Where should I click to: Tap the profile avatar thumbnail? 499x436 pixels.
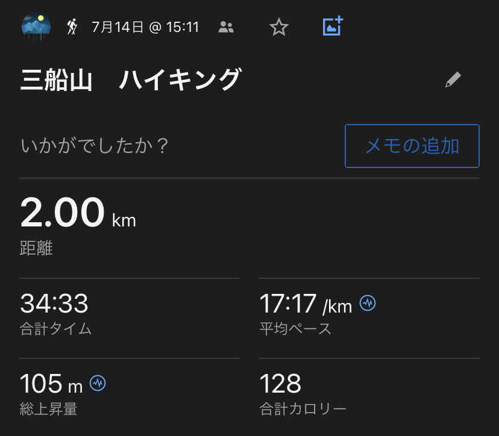tap(36, 26)
